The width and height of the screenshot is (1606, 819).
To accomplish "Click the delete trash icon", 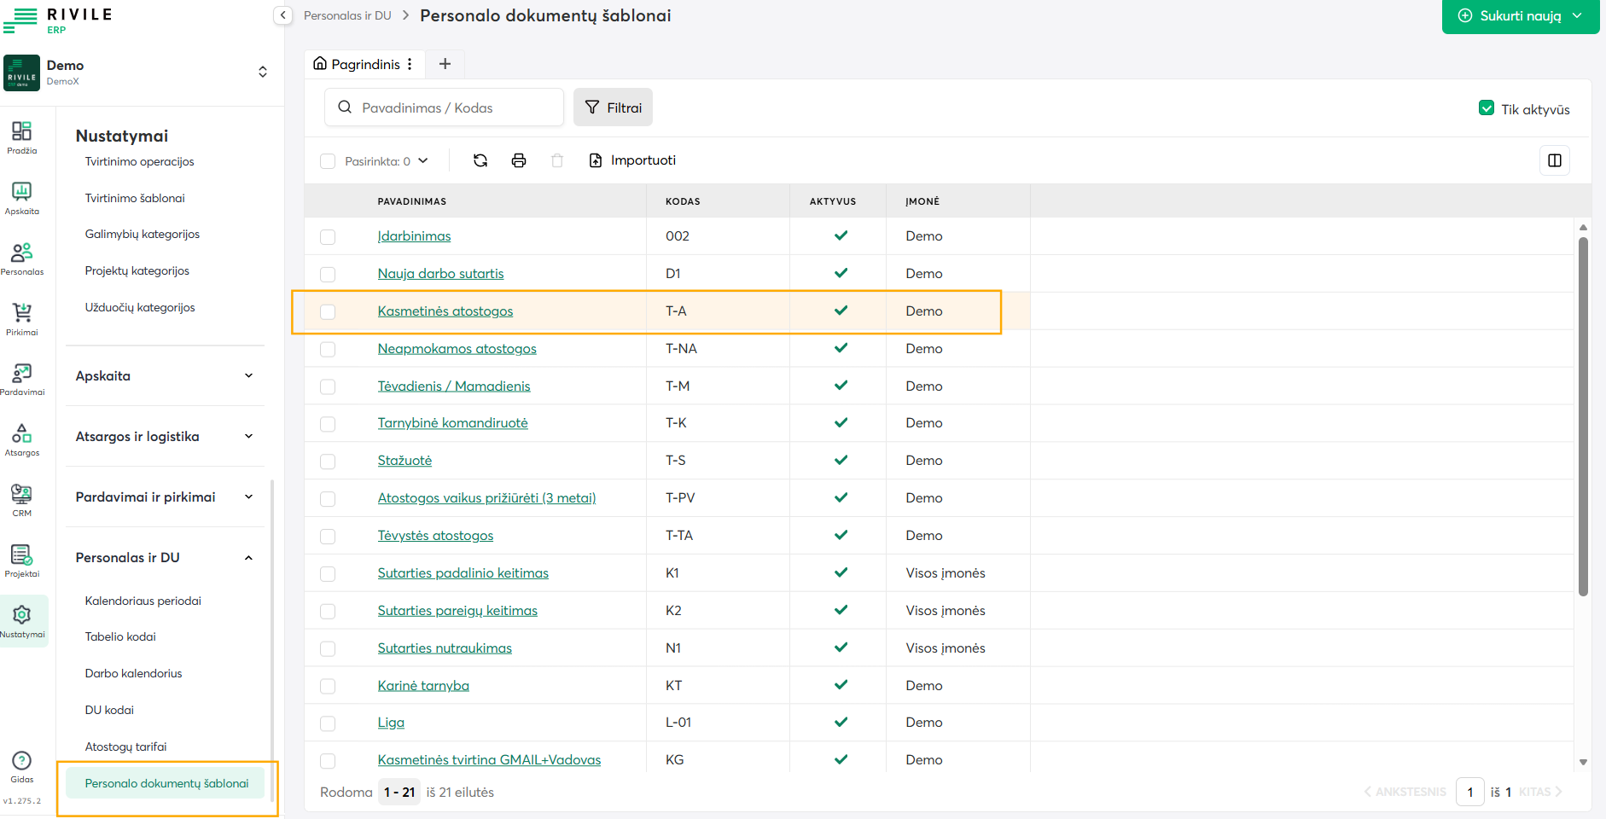I will [x=557, y=160].
